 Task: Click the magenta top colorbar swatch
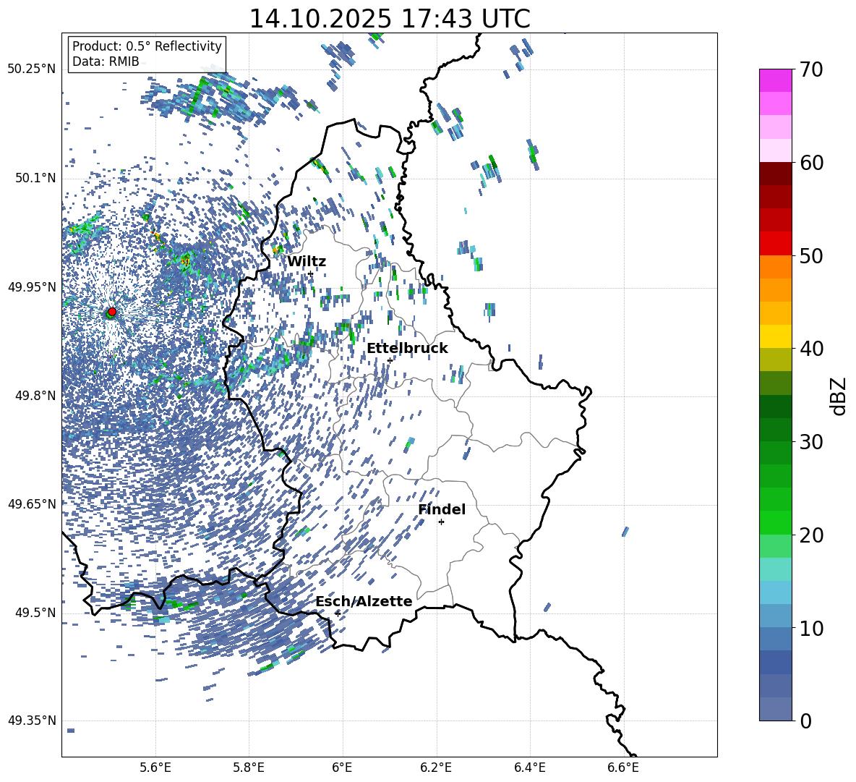[x=775, y=81]
